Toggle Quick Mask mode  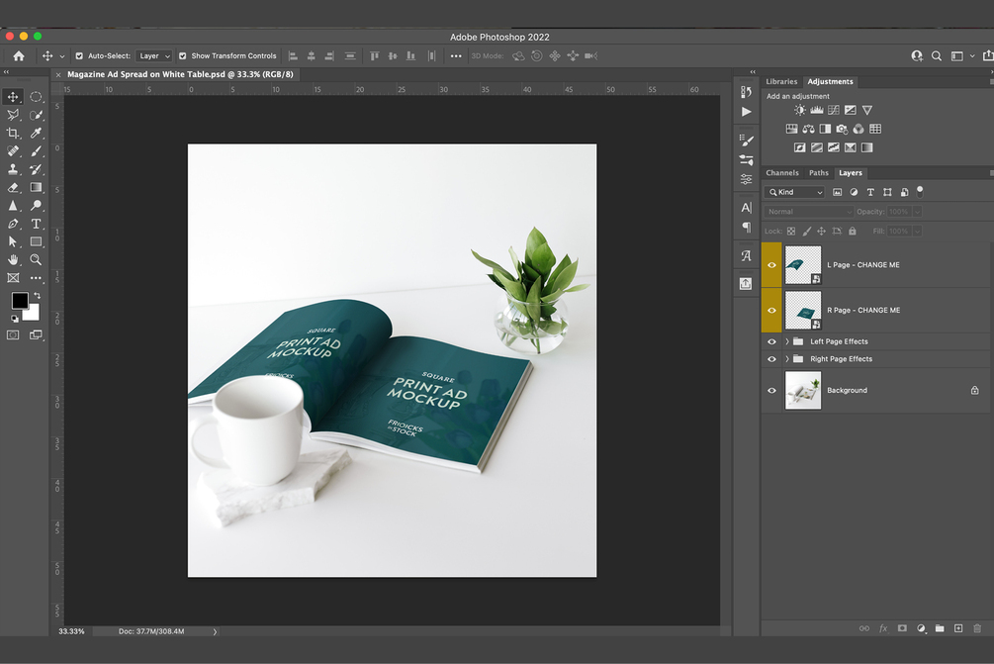coord(13,334)
